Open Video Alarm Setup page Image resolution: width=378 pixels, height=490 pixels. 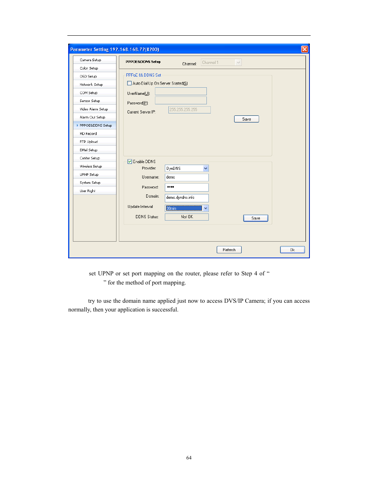click(95, 109)
